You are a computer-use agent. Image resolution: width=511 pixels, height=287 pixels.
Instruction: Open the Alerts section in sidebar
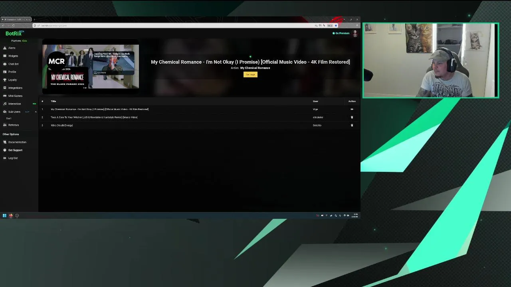12,48
